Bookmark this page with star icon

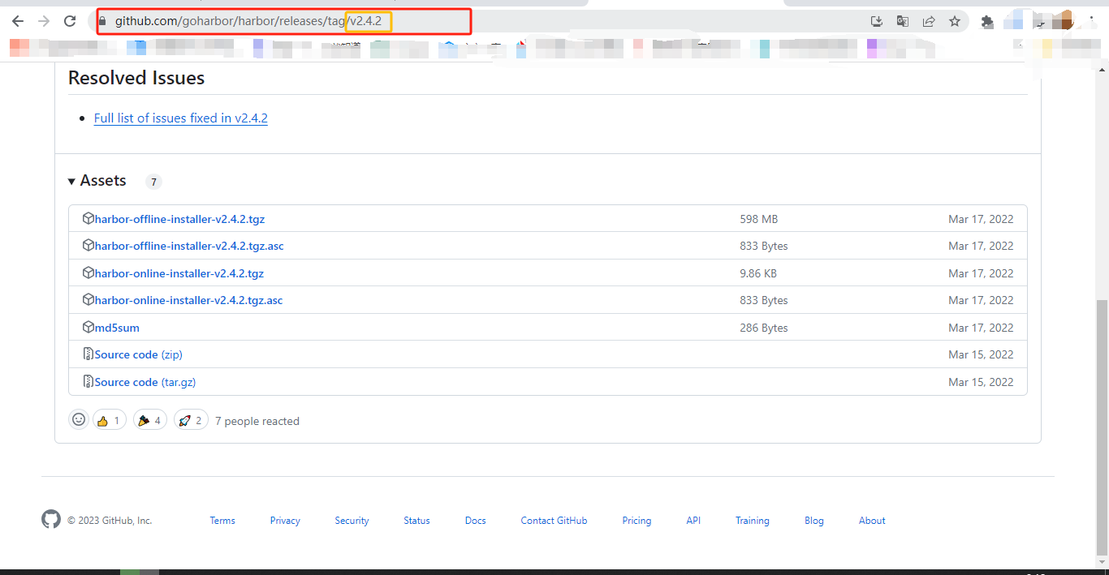coord(955,21)
